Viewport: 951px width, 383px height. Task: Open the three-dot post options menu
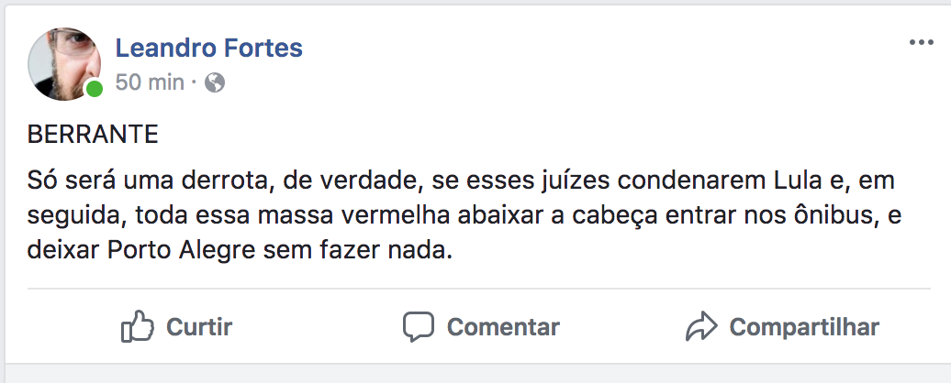(920, 43)
